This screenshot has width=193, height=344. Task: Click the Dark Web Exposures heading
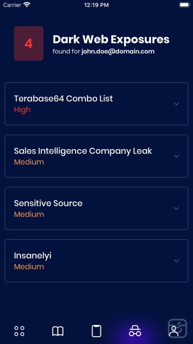tap(111, 40)
